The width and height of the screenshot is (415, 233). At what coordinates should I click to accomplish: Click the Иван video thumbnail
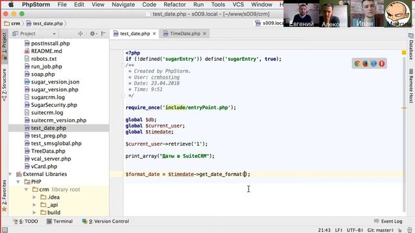(366, 14)
